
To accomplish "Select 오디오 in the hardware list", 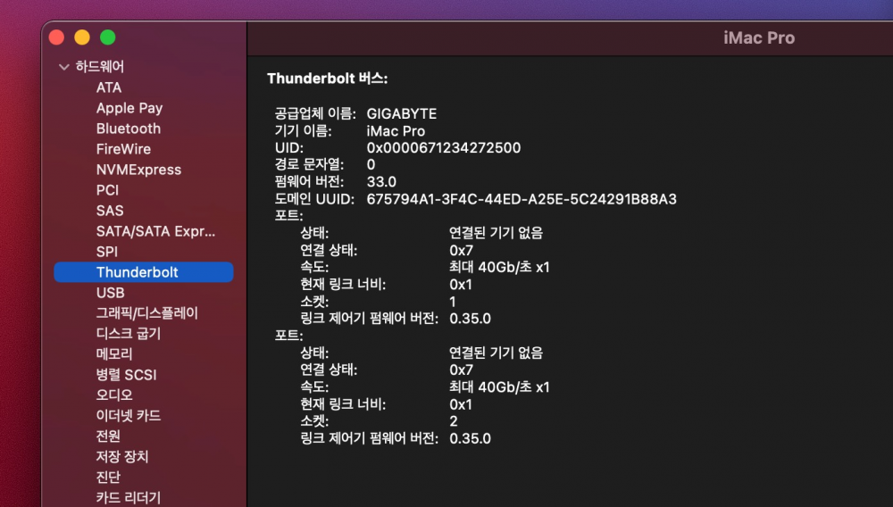I will 114,395.
